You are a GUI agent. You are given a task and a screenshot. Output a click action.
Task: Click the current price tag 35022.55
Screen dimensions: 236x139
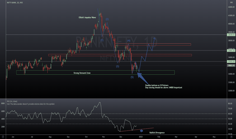tap(231, 65)
